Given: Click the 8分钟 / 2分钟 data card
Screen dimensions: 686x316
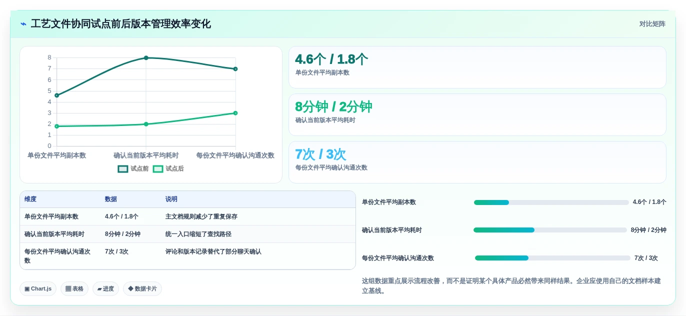Looking at the screenshot, I should (477, 114).
